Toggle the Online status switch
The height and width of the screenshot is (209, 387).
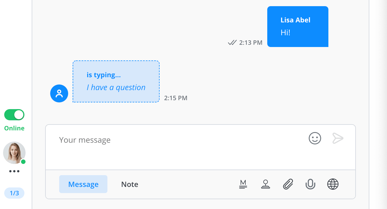14,115
